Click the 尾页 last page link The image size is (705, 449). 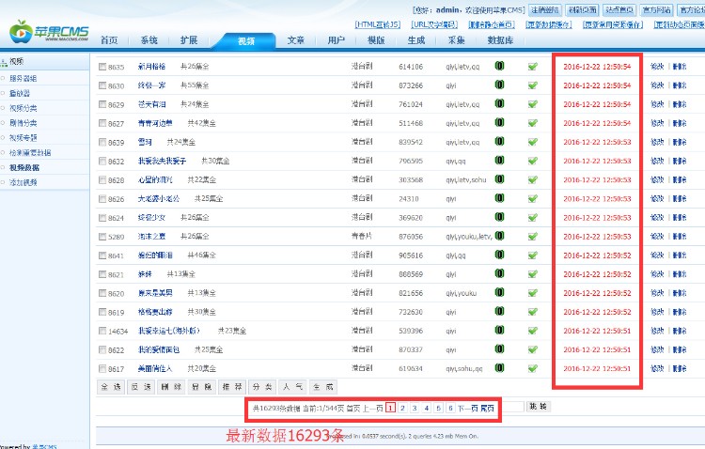tap(487, 408)
